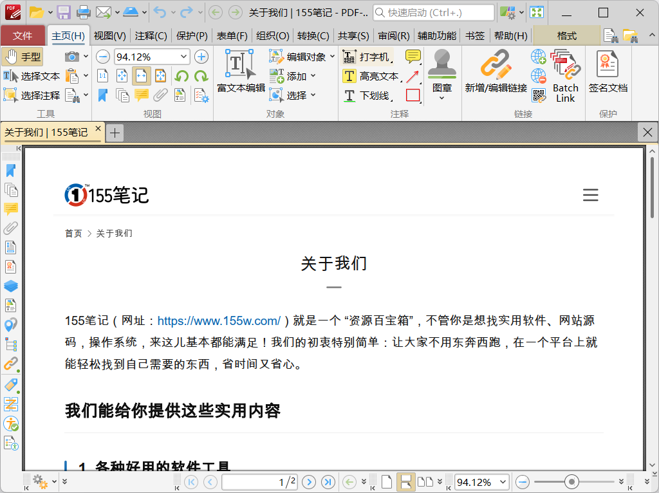Open the 富文本编辑 rich text editor tool
The height and width of the screenshot is (493, 659).
(241, 71)
